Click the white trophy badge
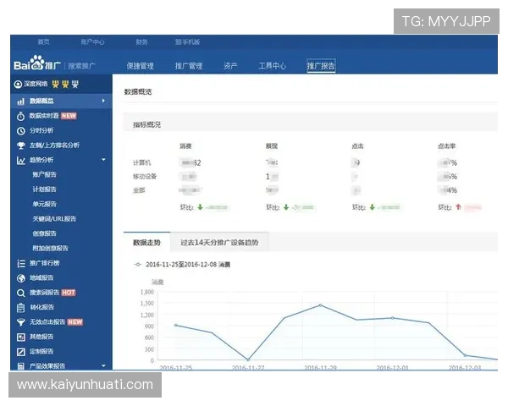 (x=75, y=85)
